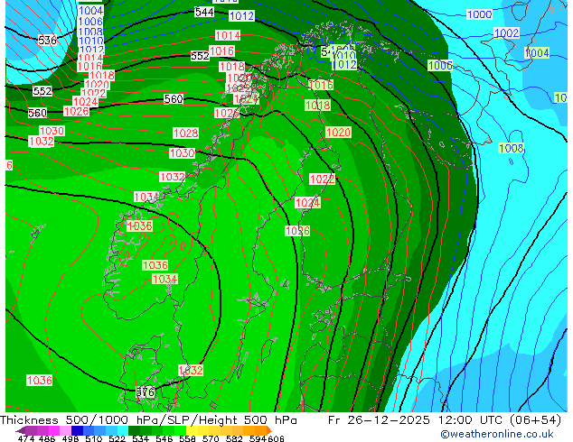The image size is (573, 442).
Task: Click the legend value '570'
Action: tap(211, 438)
